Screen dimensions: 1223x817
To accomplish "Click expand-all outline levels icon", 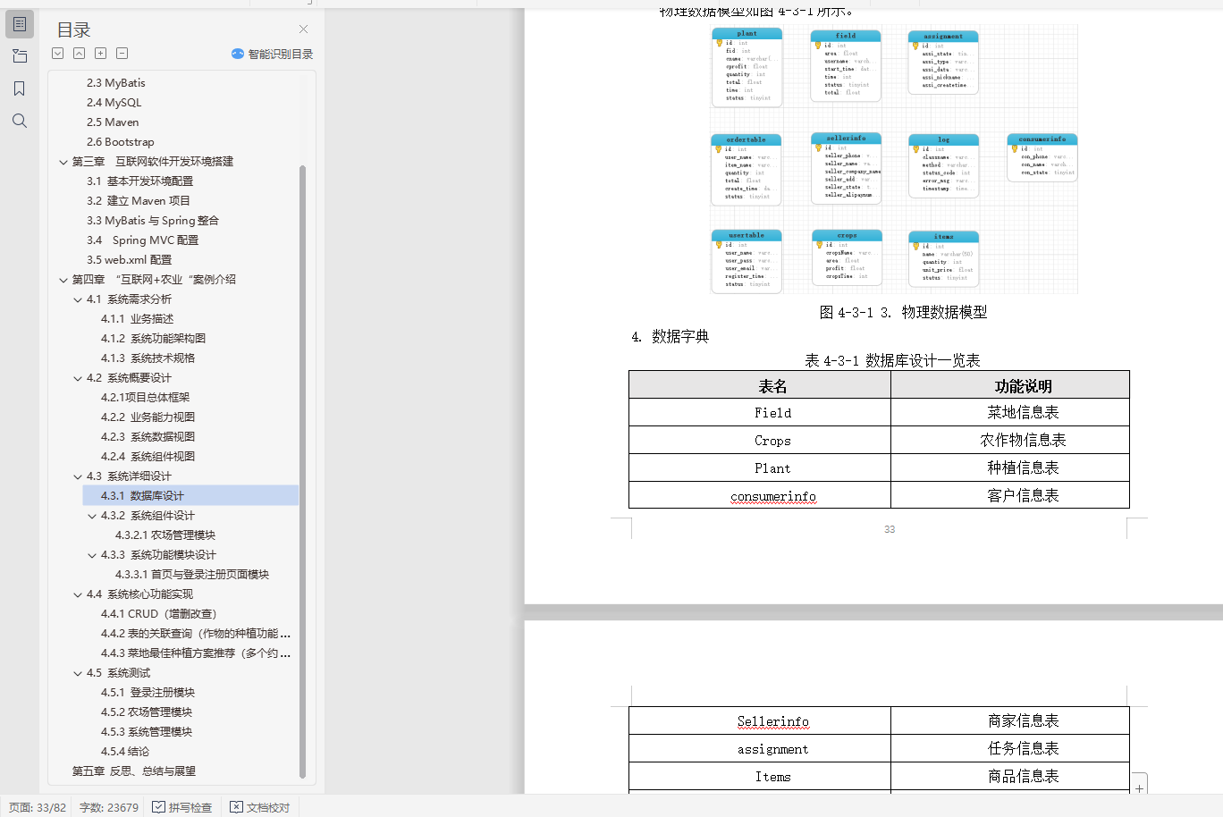I will 58,54.
